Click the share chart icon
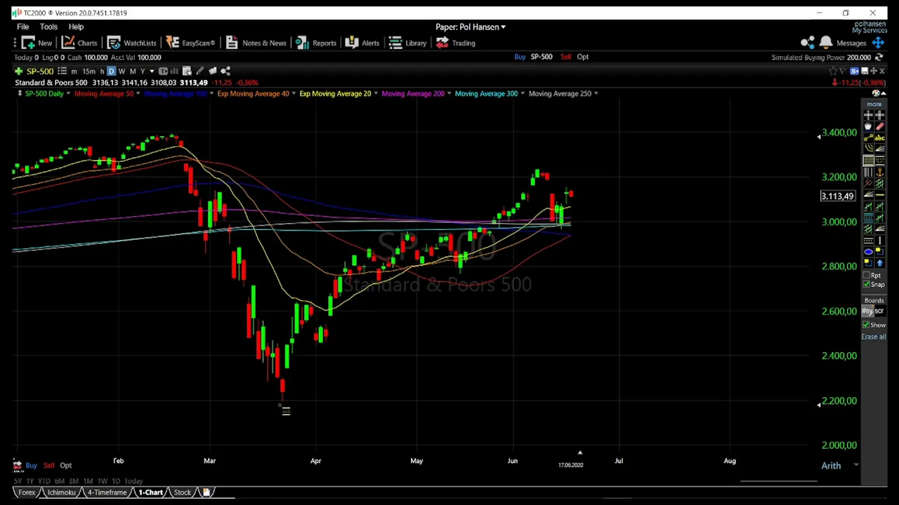Image resolution: width=899 pixels, height=505 pixels. click(x=225, y=71)
